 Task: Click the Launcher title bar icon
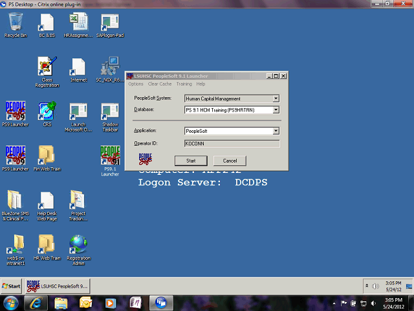pos(129,76)
